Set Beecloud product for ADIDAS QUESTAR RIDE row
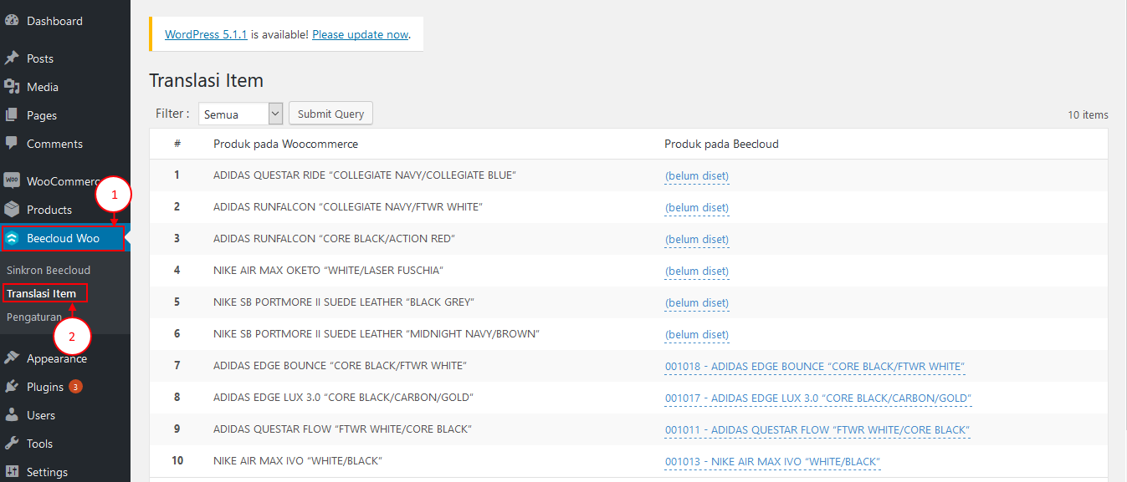 (x=697, y=175)
